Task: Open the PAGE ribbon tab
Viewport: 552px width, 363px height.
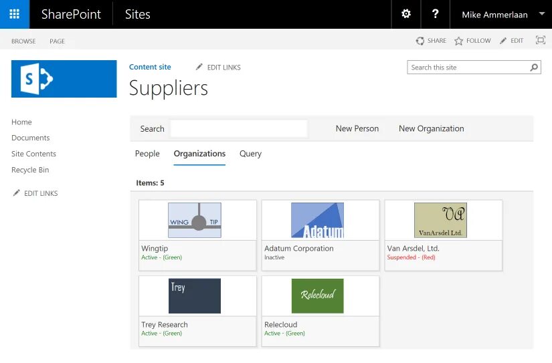Action: coord(57,41)
